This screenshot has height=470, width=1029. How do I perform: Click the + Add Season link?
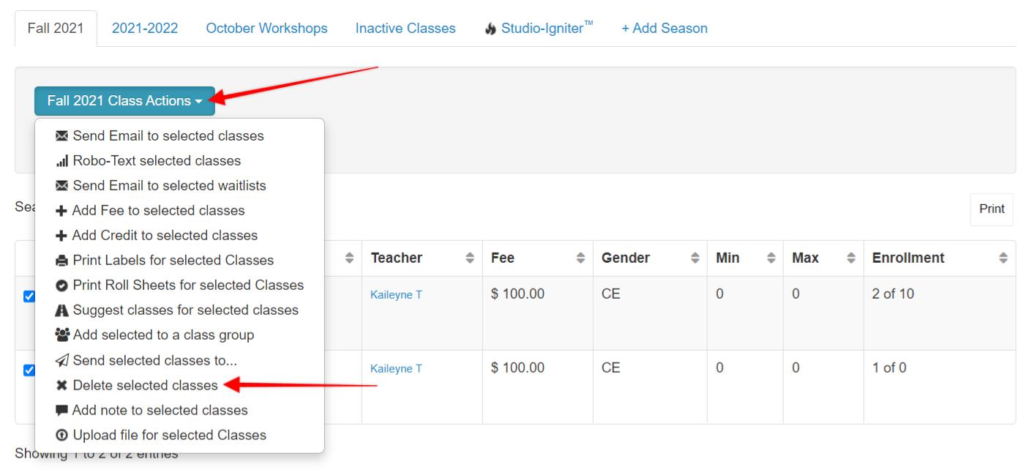click(x=665, y=29)
